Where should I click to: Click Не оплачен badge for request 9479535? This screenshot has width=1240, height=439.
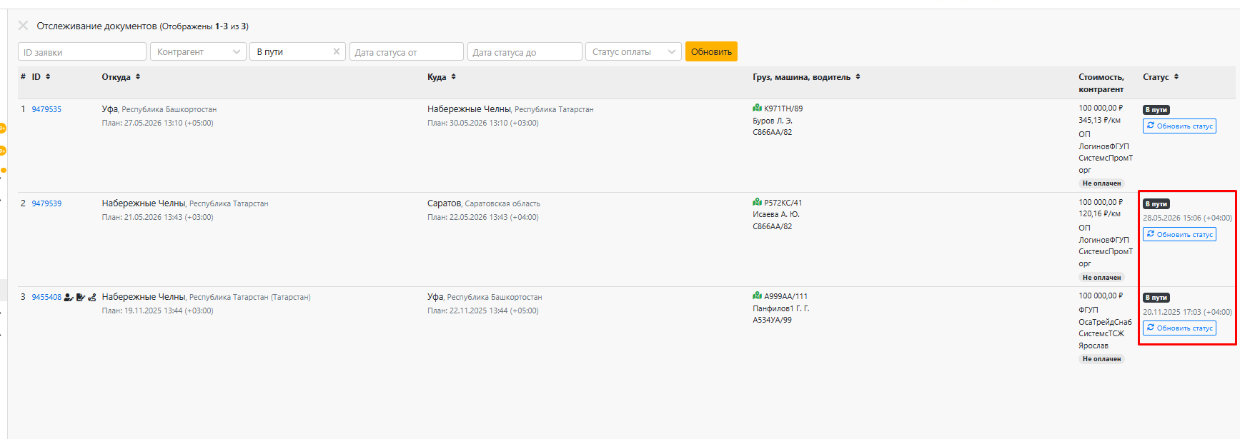point(1101,183)
